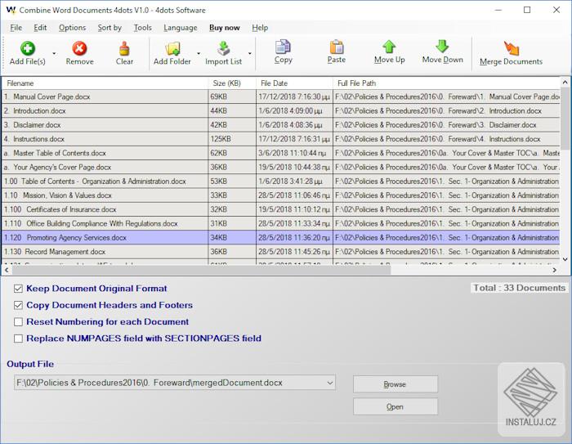Enable Replace NUMPAGES with SECTIONPAGES field
Image resolution: width=572 pixels, height=444 pixels.
pyautogui.click(x=18, y=339)
